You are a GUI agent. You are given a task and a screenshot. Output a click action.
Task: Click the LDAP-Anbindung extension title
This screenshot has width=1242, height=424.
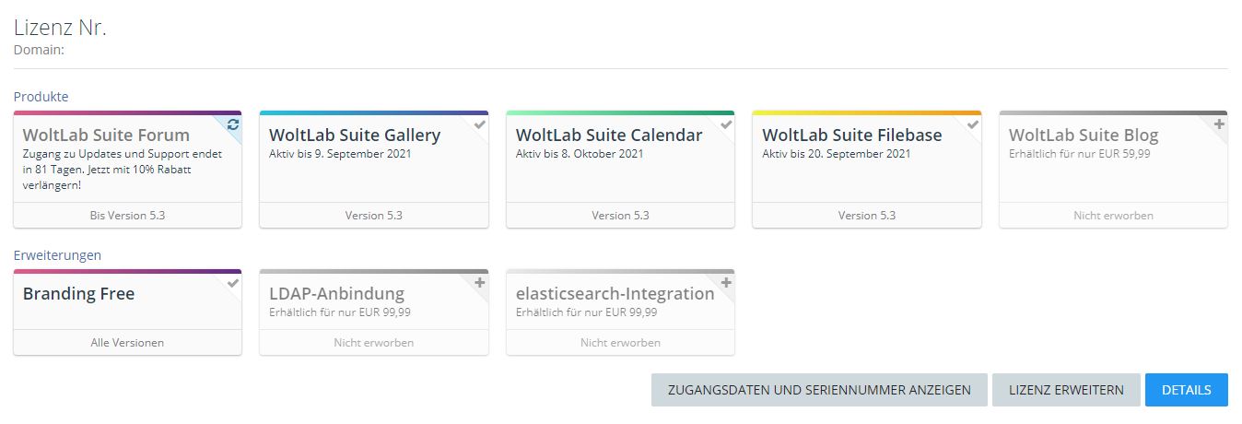pos(336,294)
